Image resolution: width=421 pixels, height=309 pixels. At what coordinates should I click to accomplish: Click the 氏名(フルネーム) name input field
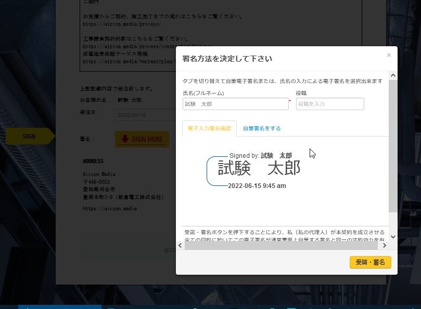(x=235, y=104)
